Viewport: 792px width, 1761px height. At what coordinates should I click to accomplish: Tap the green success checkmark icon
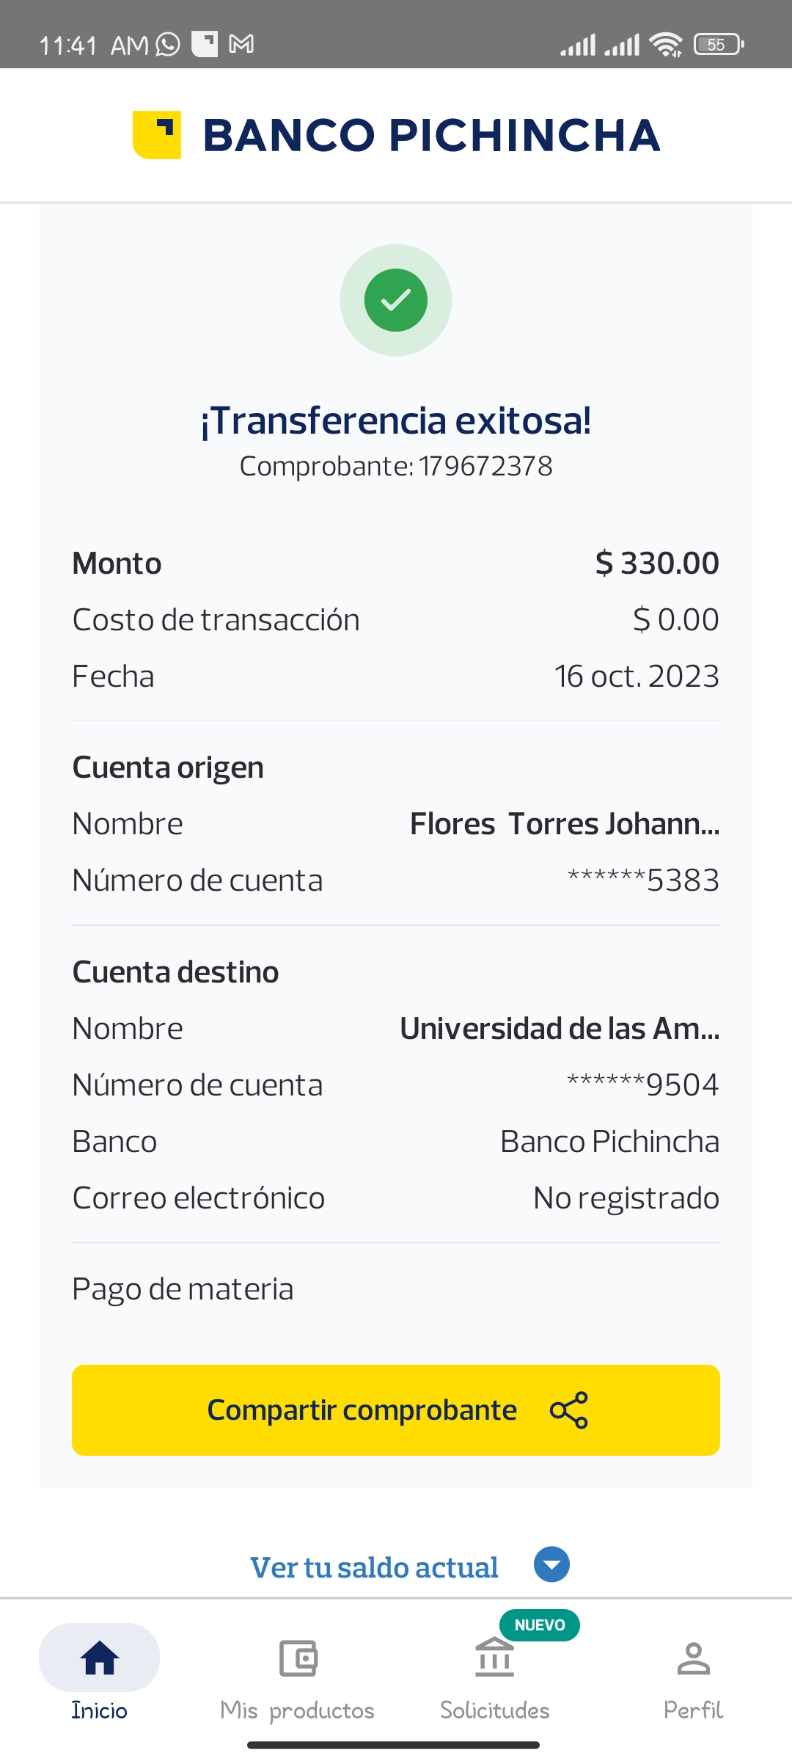point(396,300)
